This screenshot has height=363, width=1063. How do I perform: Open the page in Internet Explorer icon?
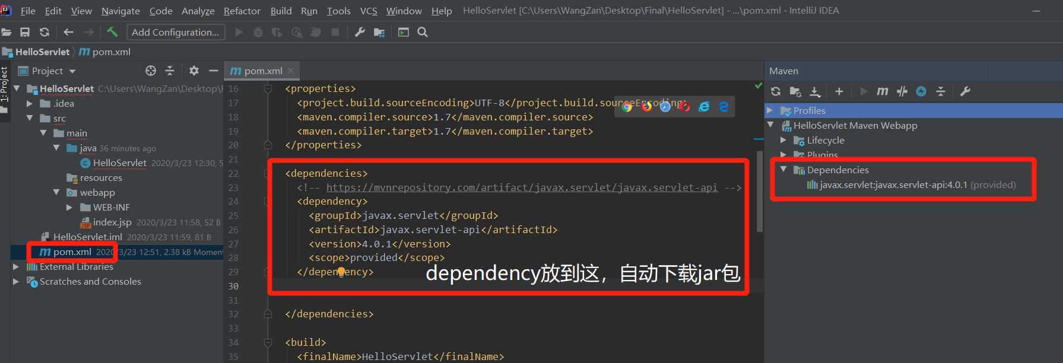(x=704, y=107)
